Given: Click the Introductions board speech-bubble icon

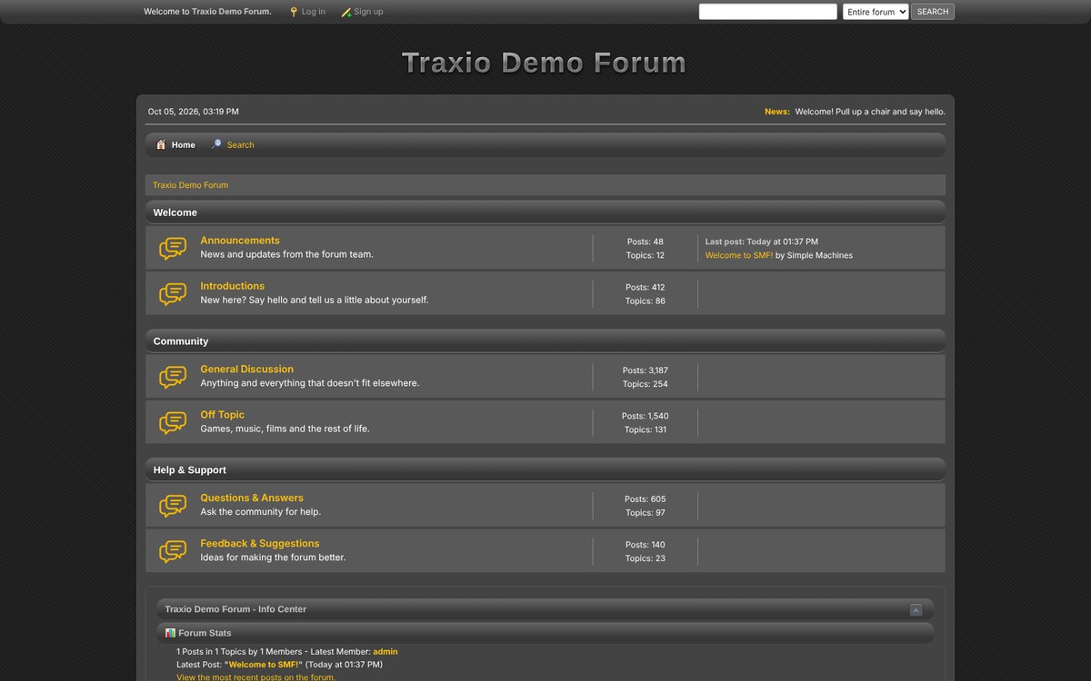Looking at the screenshot, I should point(173,293).
